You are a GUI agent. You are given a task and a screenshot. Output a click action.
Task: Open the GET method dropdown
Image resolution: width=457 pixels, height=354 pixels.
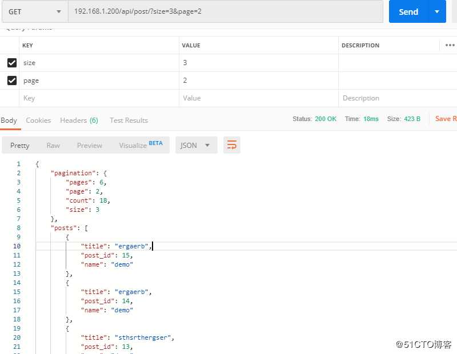(x=35, y=11)
